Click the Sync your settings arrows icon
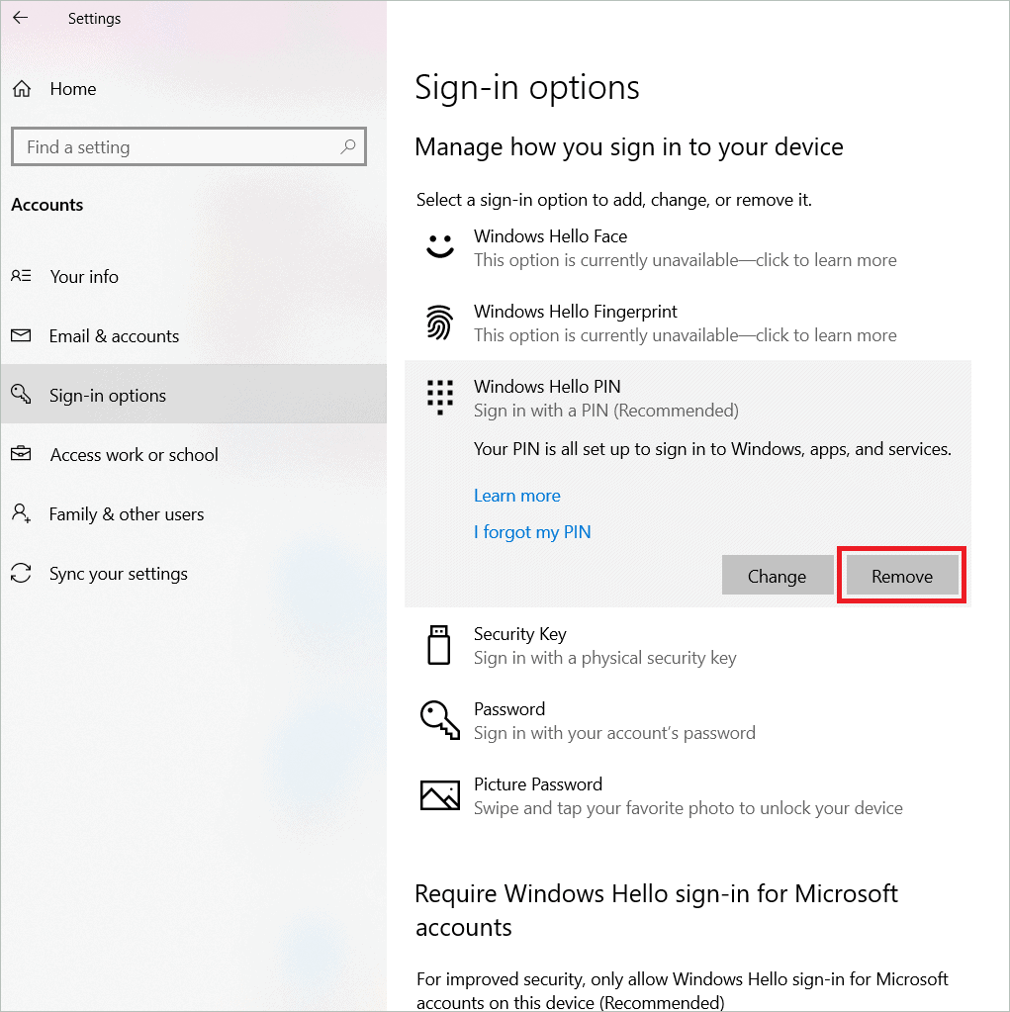The height and width of the screenshot is (1012, 1010). (x=21, y=573)
